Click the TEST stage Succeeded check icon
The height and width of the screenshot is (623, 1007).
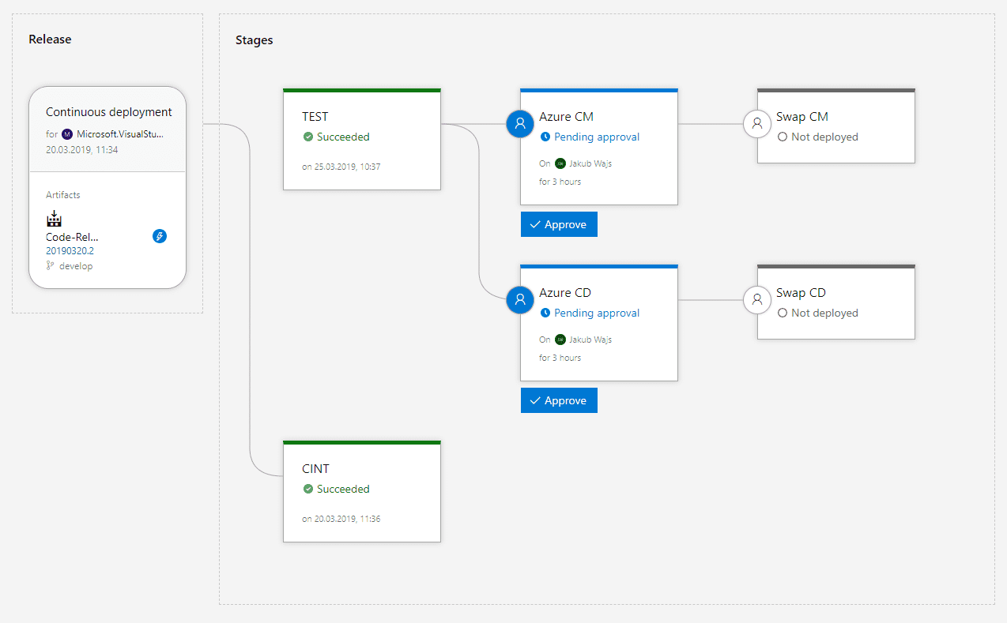click(308, 137)
